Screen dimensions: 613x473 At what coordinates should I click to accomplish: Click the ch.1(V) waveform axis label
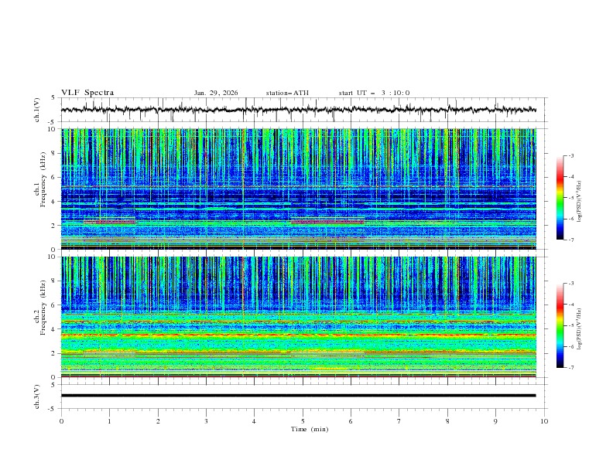click(37, 110)
